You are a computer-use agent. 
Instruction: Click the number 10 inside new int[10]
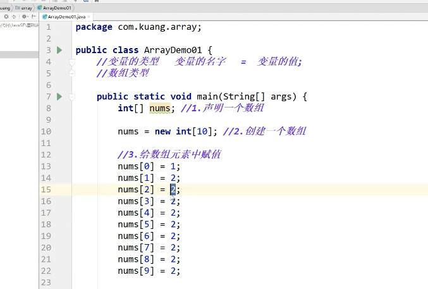202,132
